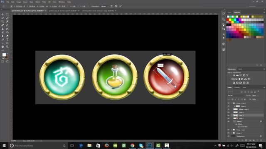The image size is (266, 149).
Task: Open the Image menu
Action: (19, 2)
